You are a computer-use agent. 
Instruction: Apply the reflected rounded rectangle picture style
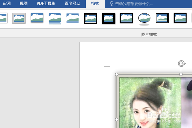(55, 19)
